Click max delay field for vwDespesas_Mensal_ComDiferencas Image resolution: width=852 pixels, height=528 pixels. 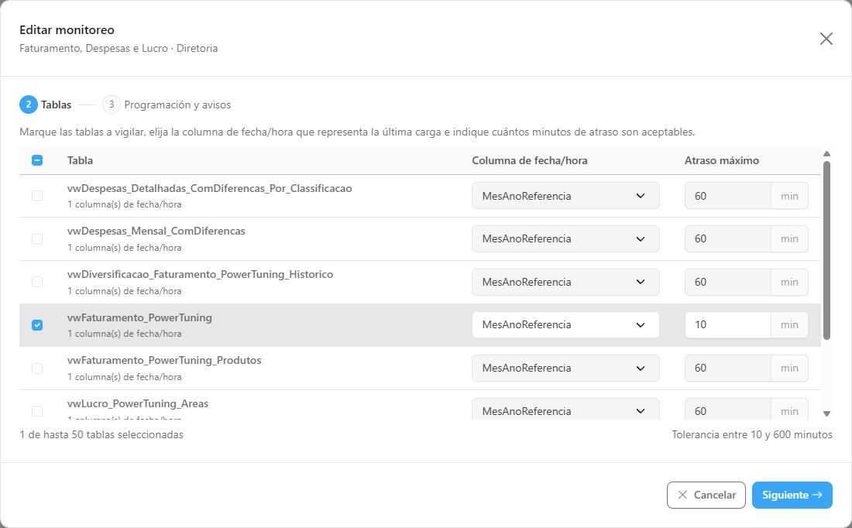(x=727, y=239)
